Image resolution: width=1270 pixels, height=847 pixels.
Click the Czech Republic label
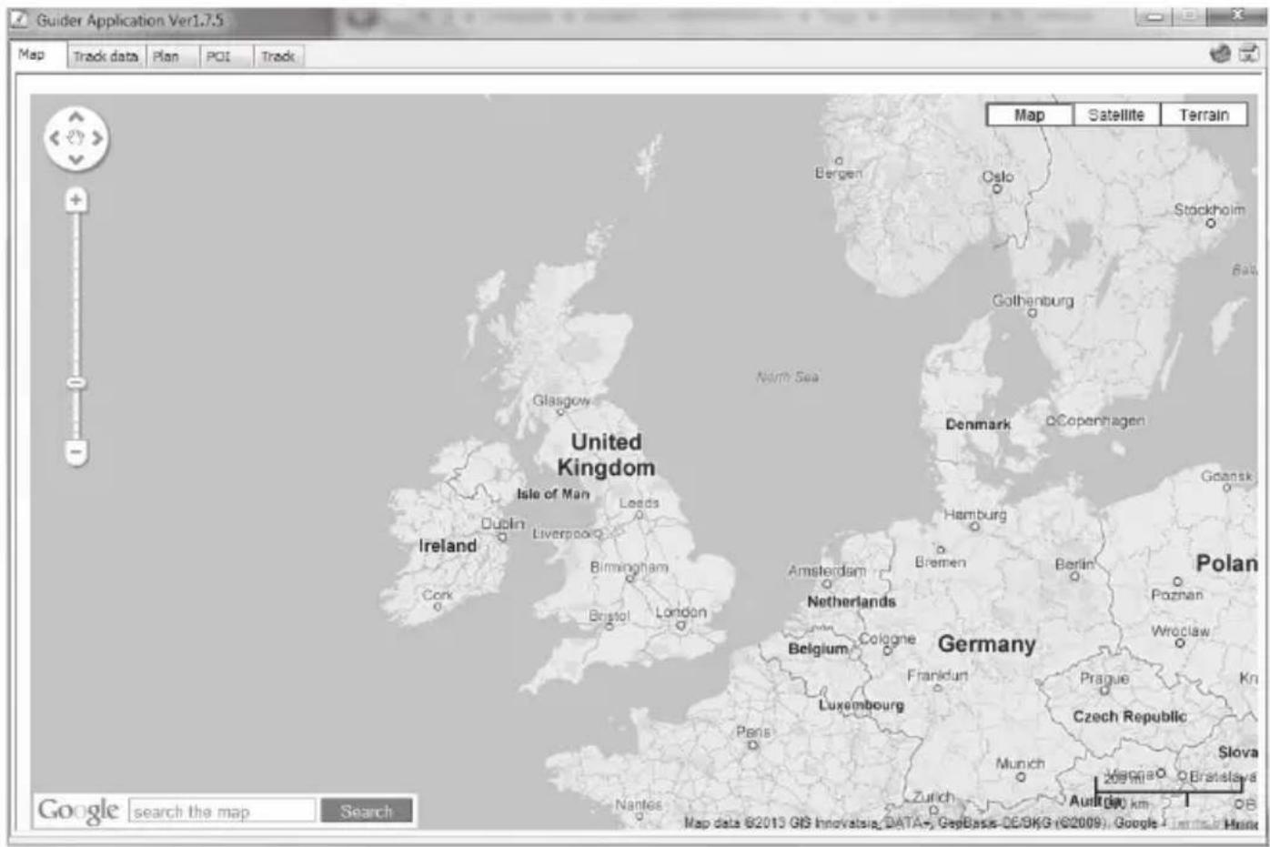pos(1130,717)
